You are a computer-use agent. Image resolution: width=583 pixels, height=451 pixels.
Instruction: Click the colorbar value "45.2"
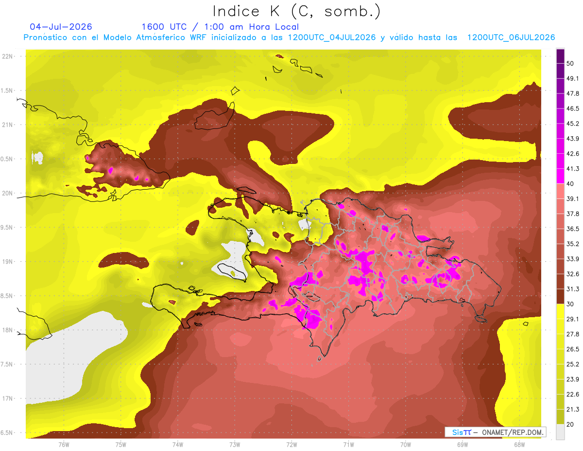572,124
